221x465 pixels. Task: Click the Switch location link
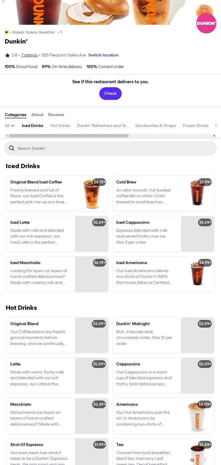103,55
